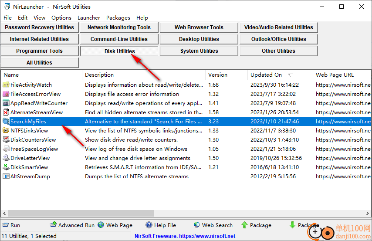Sort list by the Version column header
This screenshot has height=241, width=372.
227,75
